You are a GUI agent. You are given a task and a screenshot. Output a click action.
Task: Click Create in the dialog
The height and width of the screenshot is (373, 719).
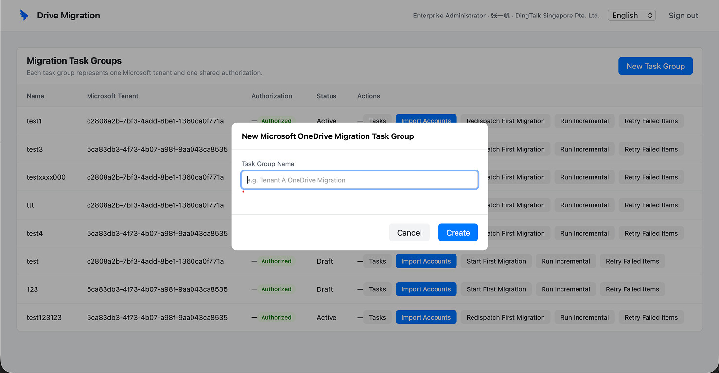point(458,233)
